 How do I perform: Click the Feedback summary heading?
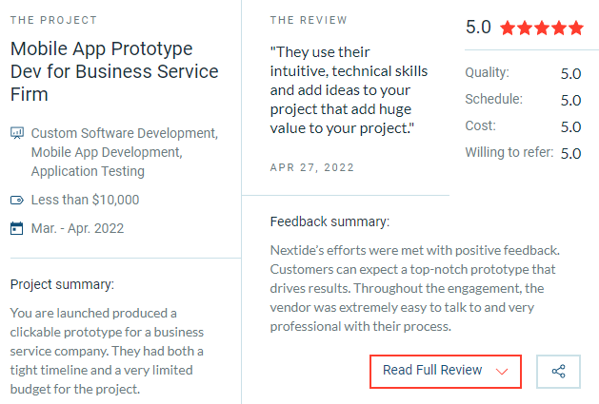point(329,221)
